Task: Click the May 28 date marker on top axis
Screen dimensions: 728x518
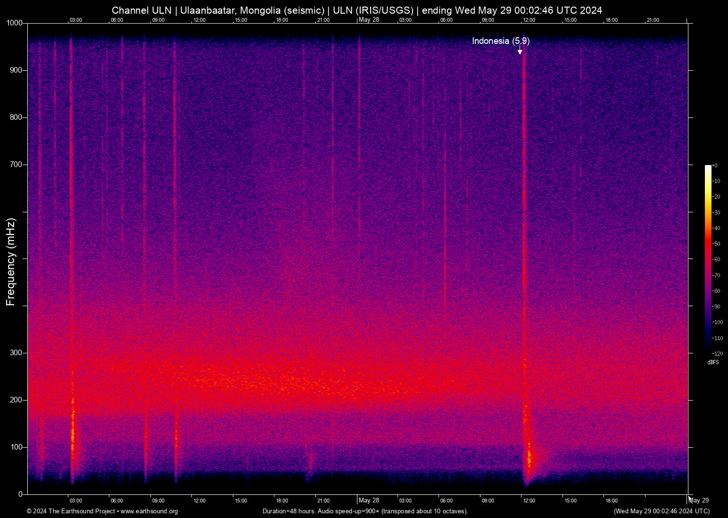Action: (x=369, y=20)
